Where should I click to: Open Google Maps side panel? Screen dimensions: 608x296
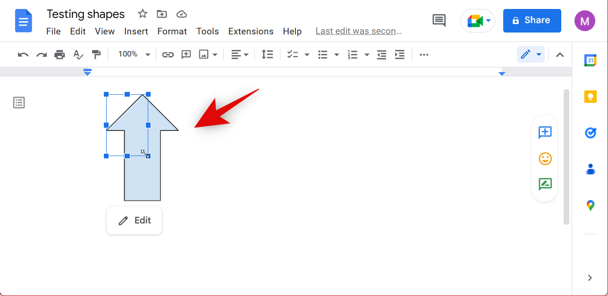click(590, 206)
